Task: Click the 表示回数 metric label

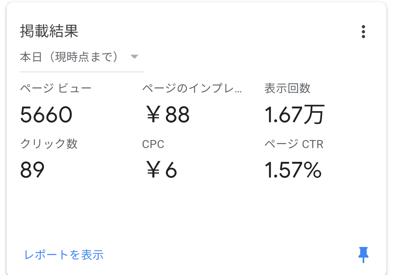Action: (287, 88)
